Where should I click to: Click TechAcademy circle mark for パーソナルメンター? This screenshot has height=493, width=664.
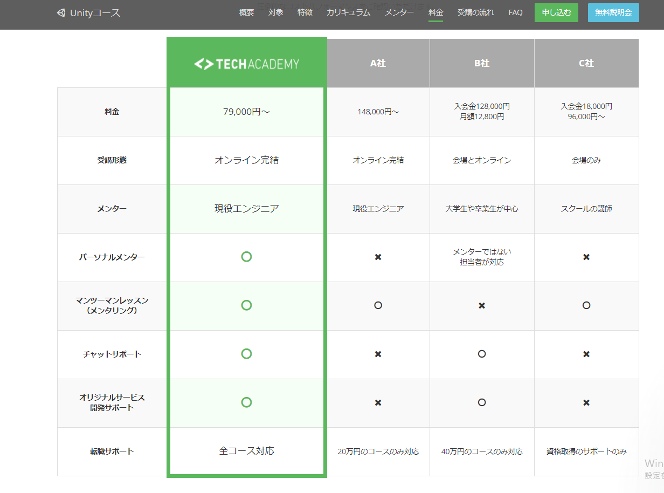pos(246,257)
